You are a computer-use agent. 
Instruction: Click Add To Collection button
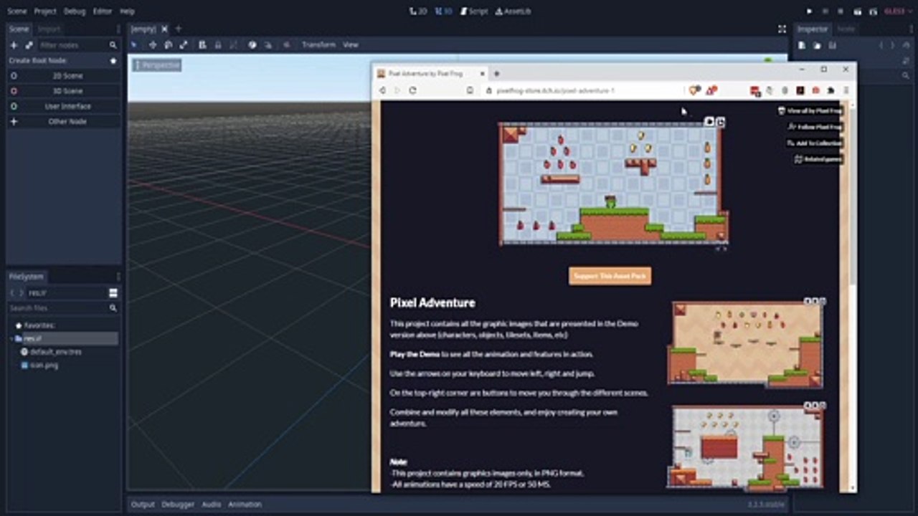814,143
